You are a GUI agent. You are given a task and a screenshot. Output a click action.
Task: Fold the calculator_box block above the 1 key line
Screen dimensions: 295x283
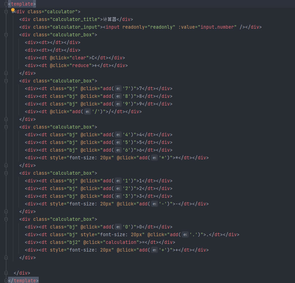[x=6, y=173]
